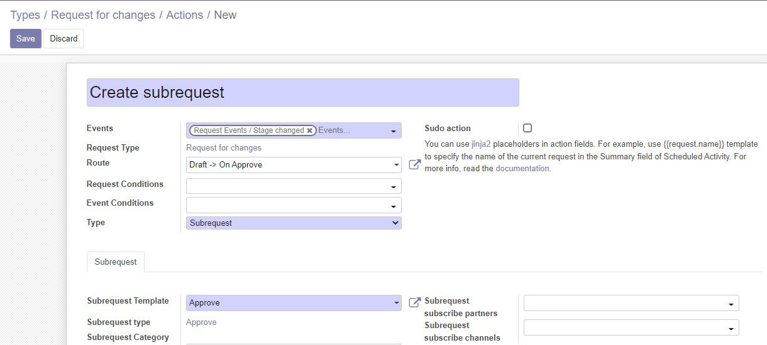This screenshot has width=767, height=345.
Task: Go to Actions breadcrumb
Action: [x=185, y=15]
